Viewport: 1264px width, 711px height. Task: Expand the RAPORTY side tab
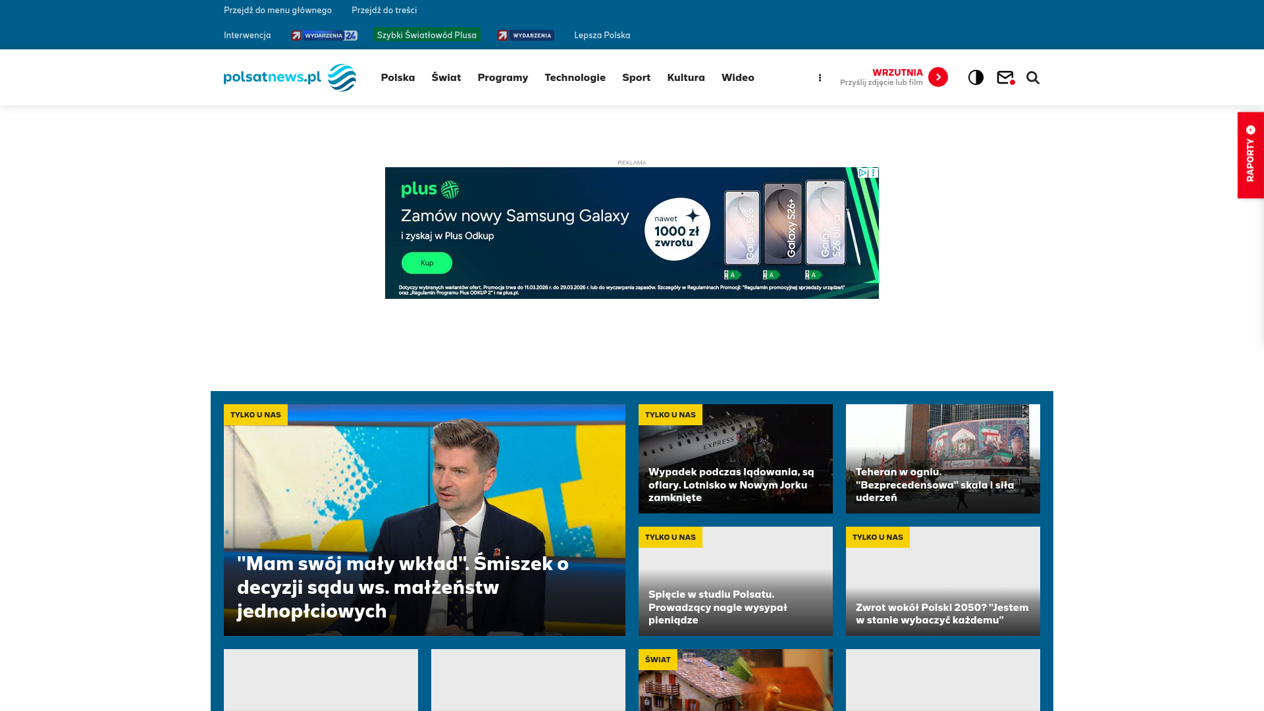tap(1251, 155)
